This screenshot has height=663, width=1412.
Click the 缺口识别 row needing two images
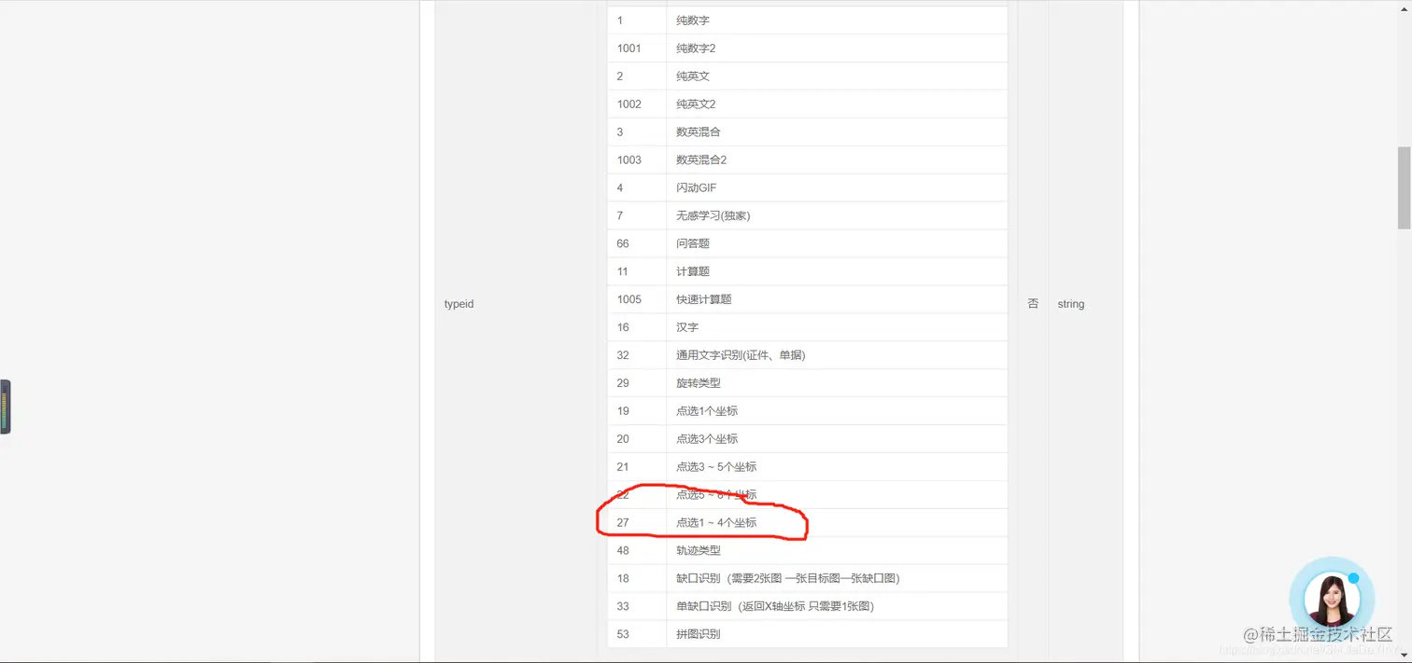[x=785, y=578]
